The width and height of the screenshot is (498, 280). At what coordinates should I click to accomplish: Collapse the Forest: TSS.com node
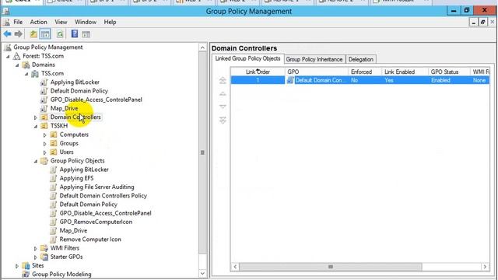click(8, 57)
